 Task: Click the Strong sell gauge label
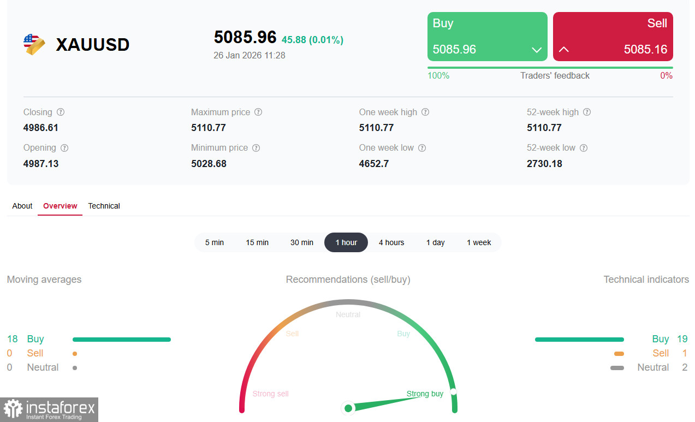(x=270, y=394)
